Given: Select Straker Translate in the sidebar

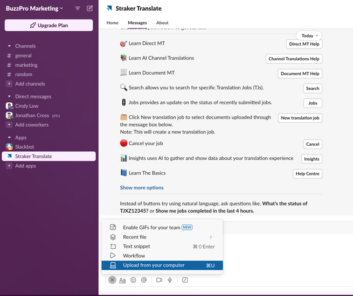Looking at the screenshot, I should coord(49,156).
